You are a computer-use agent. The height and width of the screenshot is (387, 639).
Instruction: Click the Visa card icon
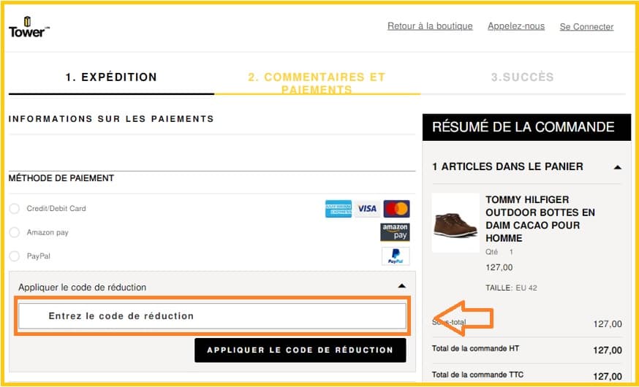(367, 209)
